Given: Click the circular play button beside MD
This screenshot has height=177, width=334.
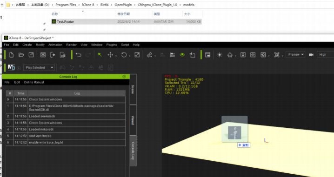Looking at the screenshot, I should point(19,68).
